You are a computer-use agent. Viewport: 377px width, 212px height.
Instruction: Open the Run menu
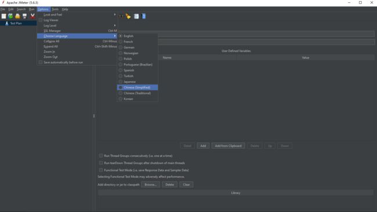[x=32, y=9]
